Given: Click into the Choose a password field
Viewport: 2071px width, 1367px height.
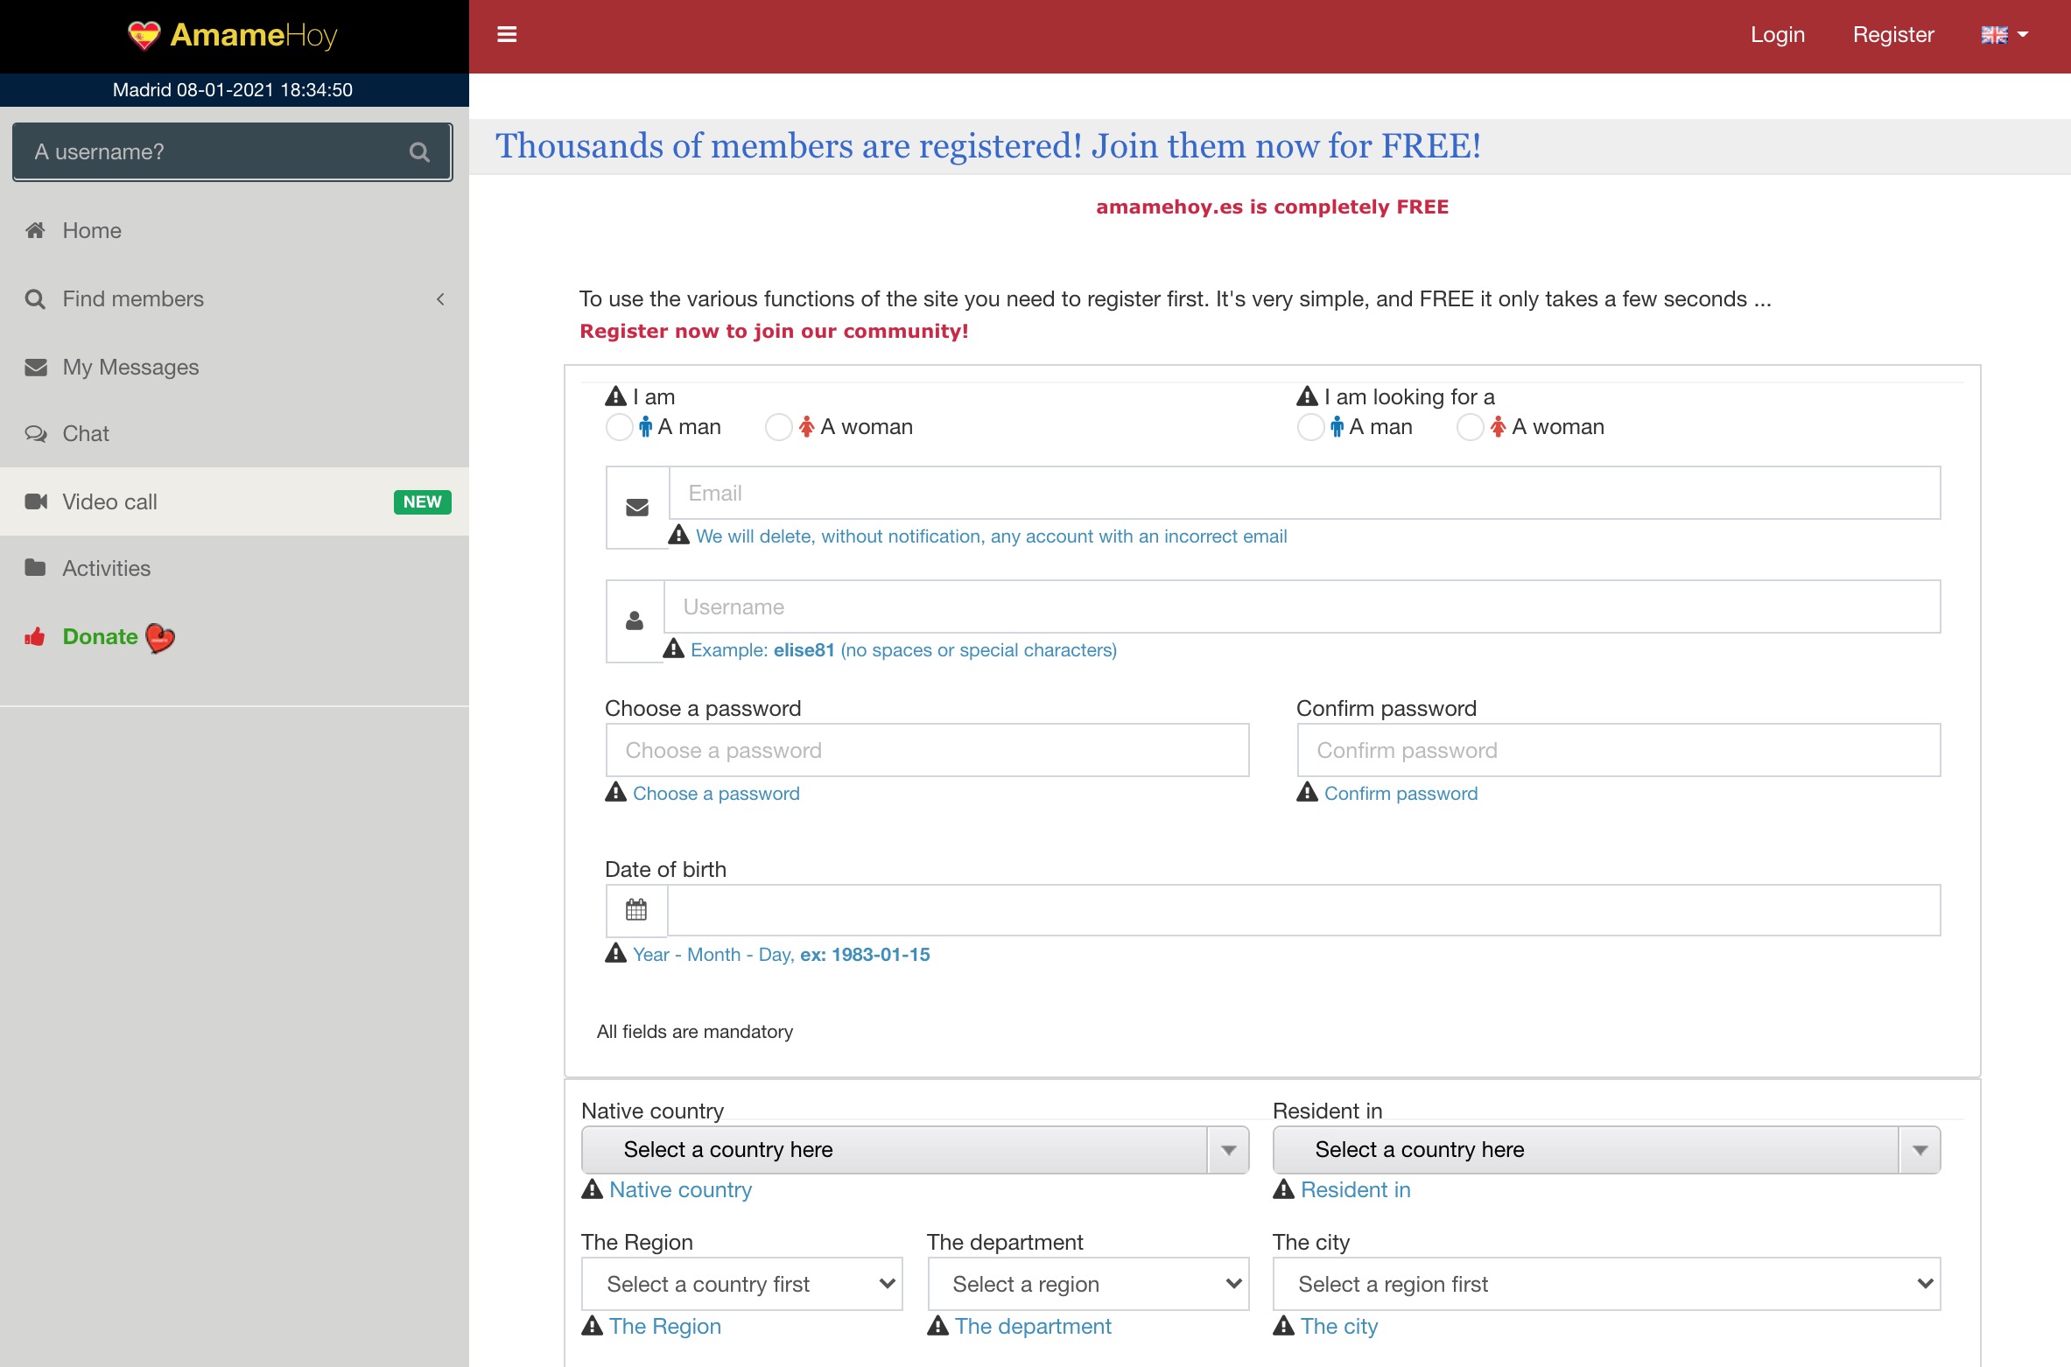Looking at the screenshot, I should tap(927, 750).
